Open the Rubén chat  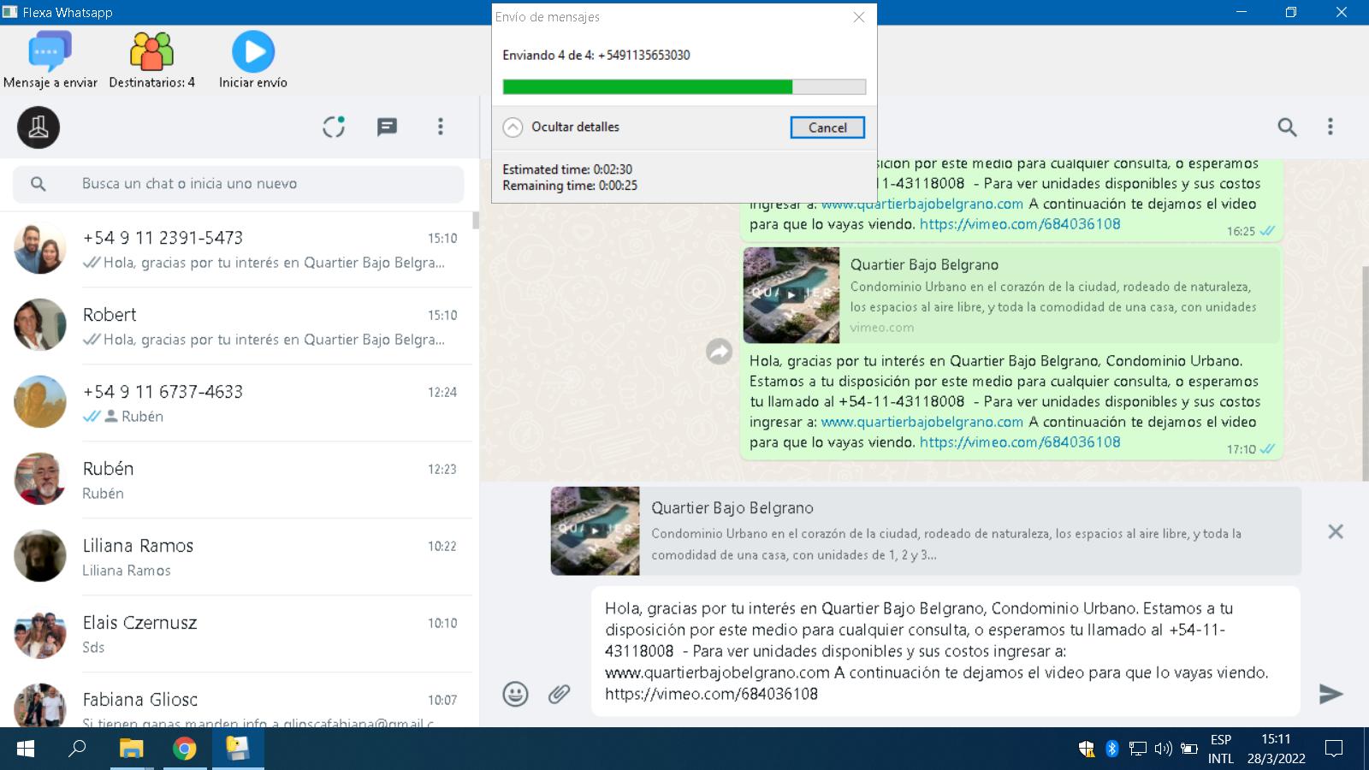[236, 480]
